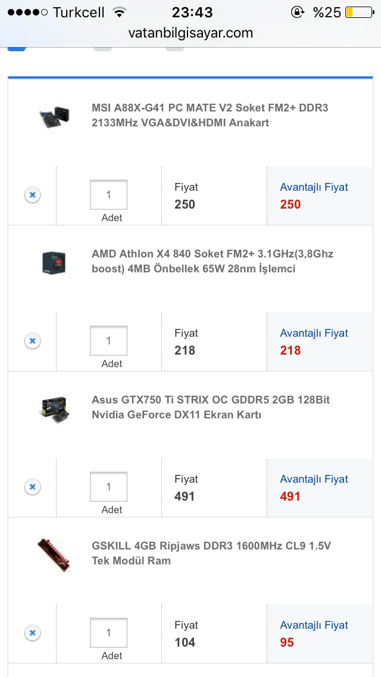Open the Asus graphics card thumbnail
The image size is (381, 677).
tap(55, 408)
